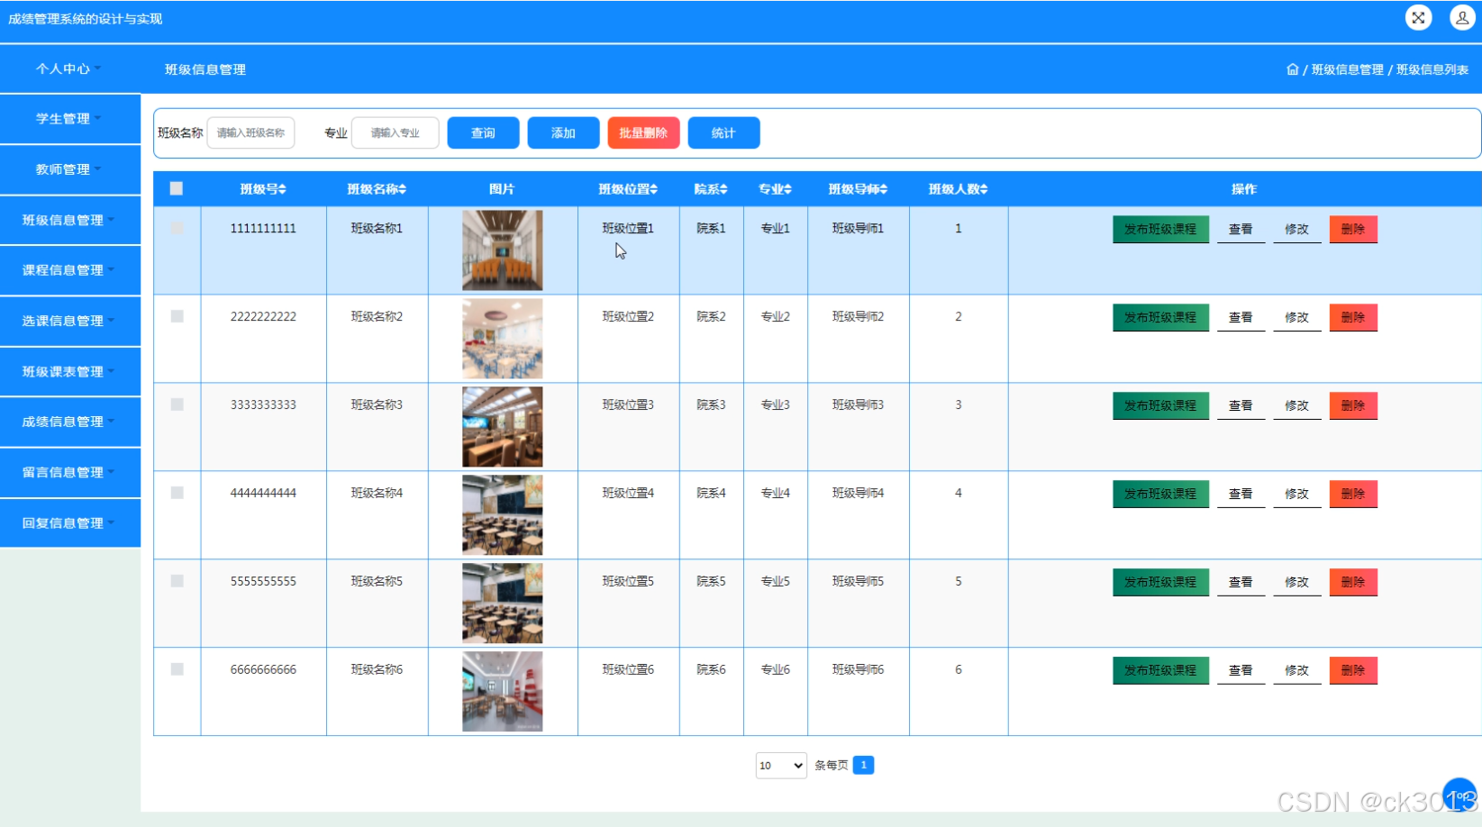Sort by 班级位置 column arrows

pyautogui.click(x=654, y=189)
